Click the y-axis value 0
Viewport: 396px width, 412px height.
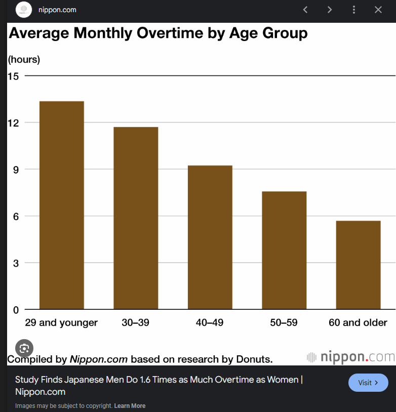coord(16,310)
